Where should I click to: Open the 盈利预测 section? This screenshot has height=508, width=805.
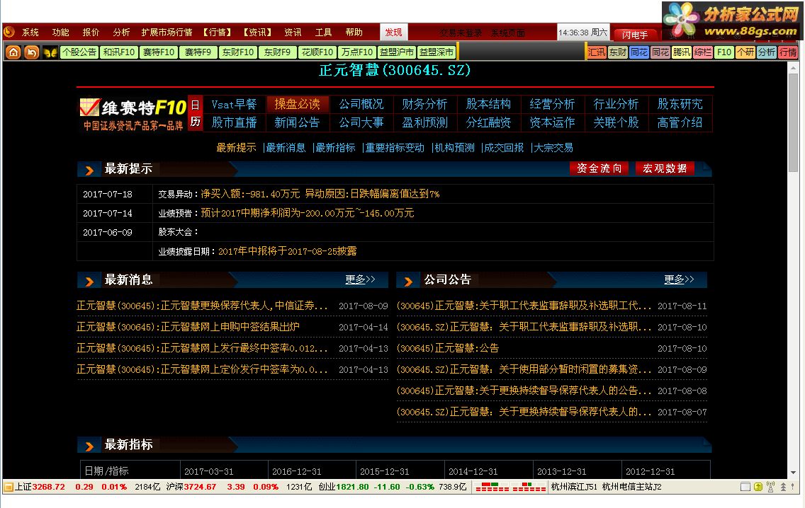424,122
